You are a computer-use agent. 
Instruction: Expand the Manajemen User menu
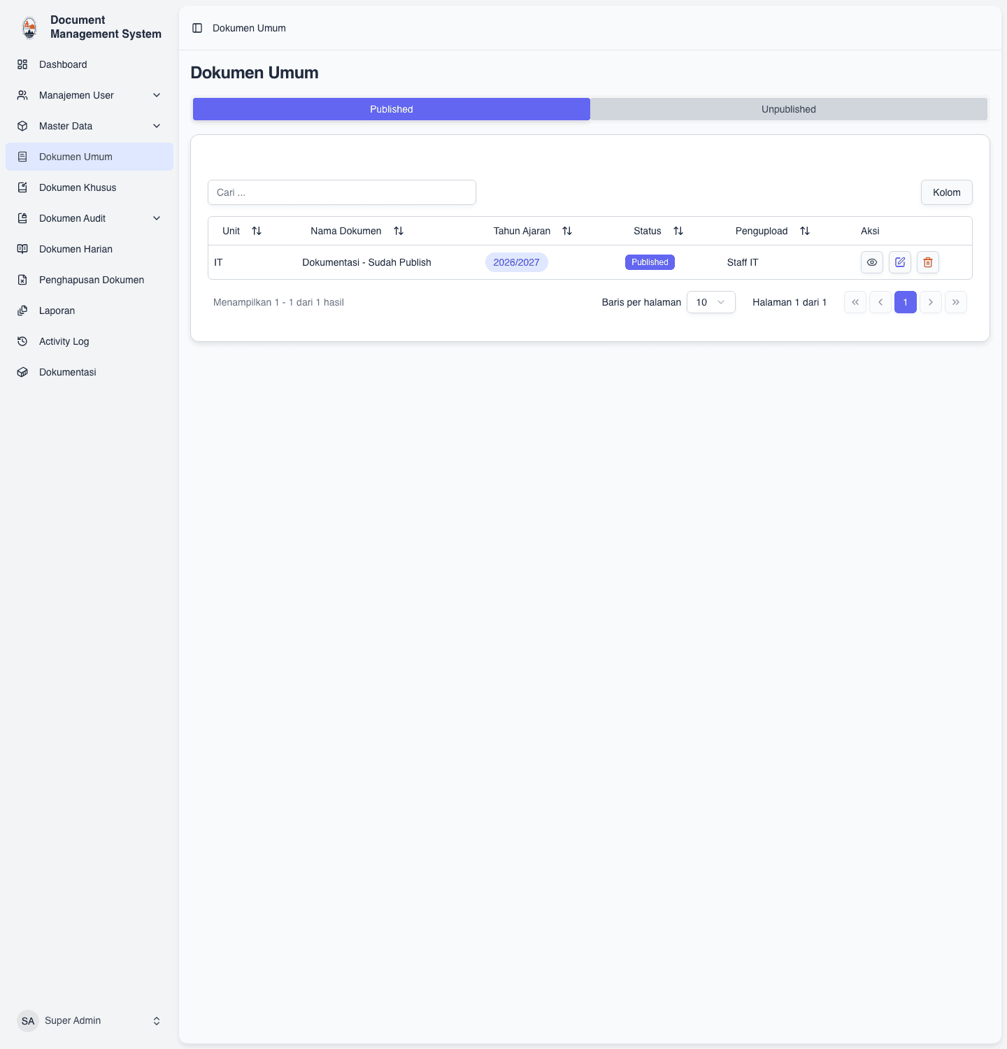click(x=90, y=95)
